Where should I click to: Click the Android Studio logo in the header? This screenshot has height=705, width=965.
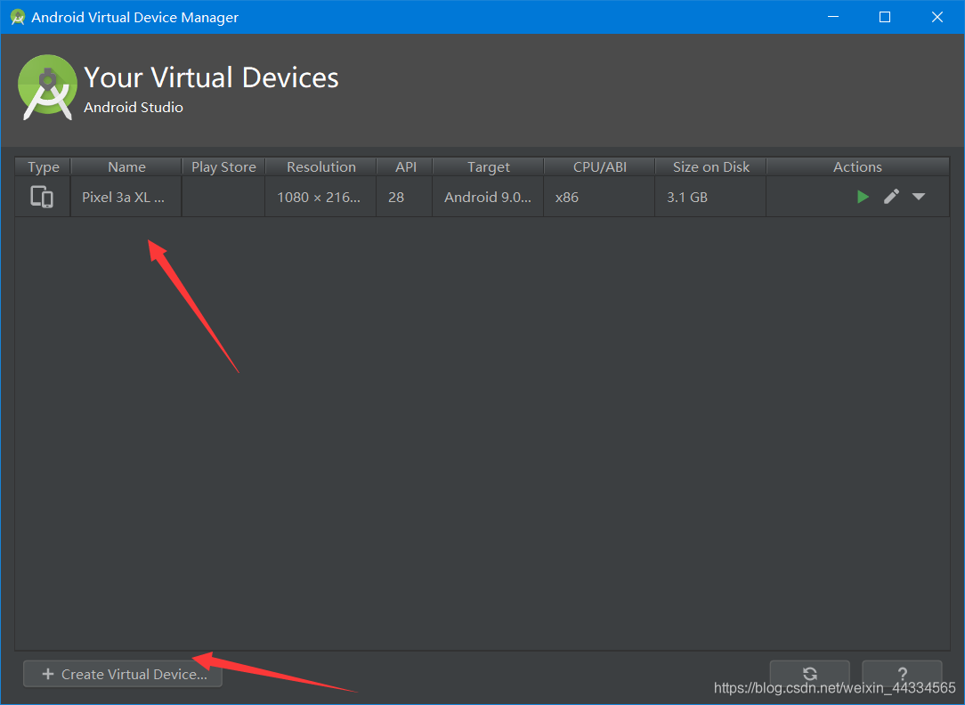tap(47, 86)
